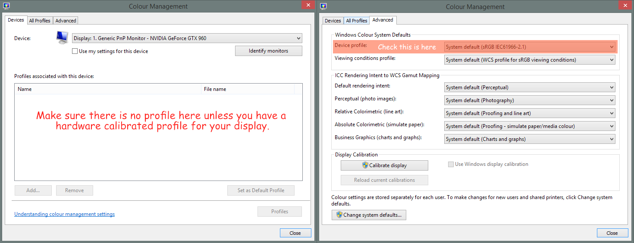Screen dimensions: 634x243
Task: Click the 'Display Calibration' group label
Action: coord(356,155)
